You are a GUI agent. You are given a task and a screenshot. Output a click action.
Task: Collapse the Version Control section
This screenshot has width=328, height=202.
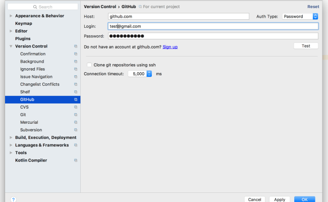tap(11, 46)
